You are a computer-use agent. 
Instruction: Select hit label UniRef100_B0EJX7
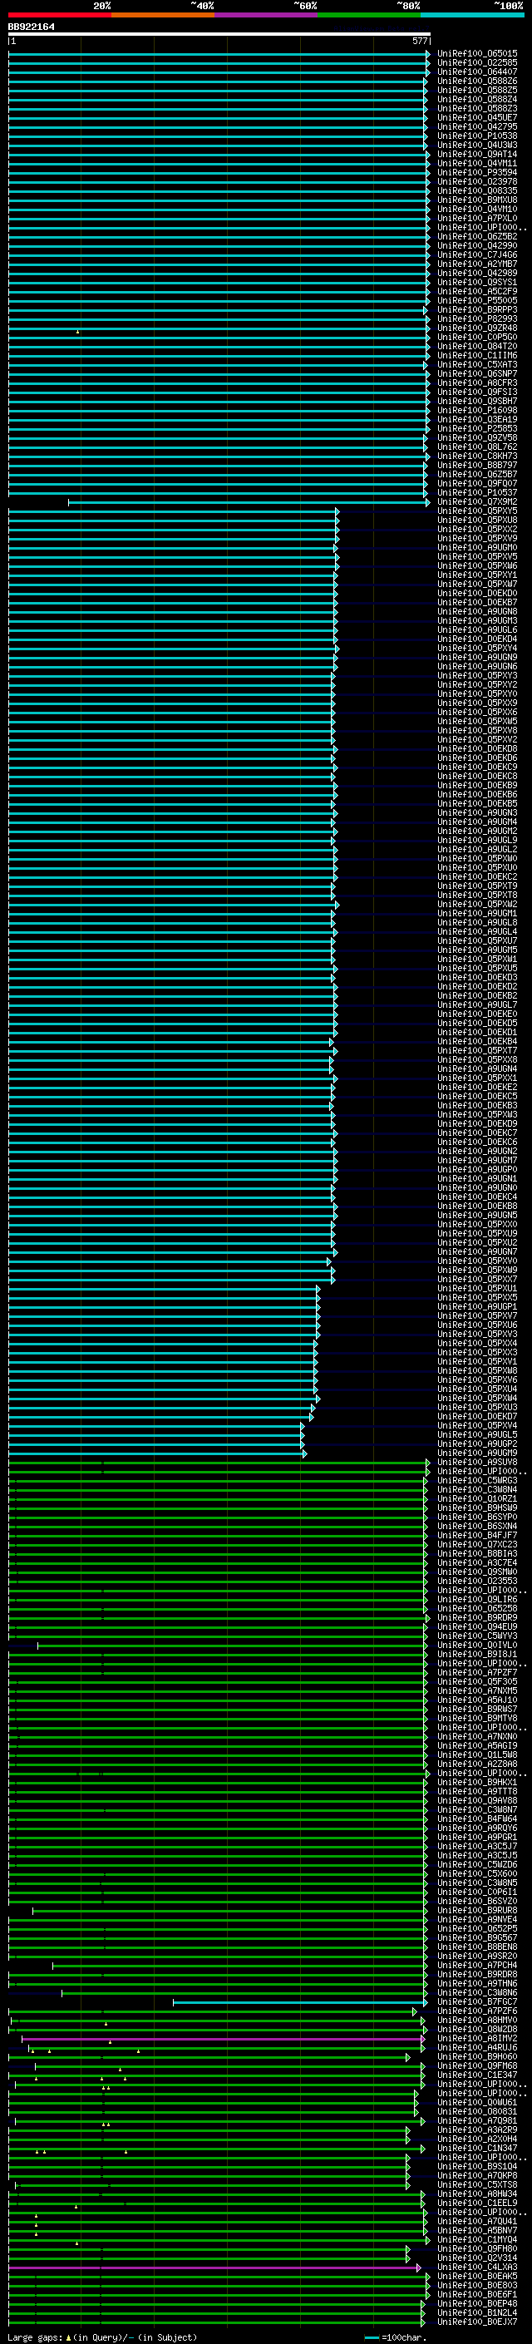476,2322
